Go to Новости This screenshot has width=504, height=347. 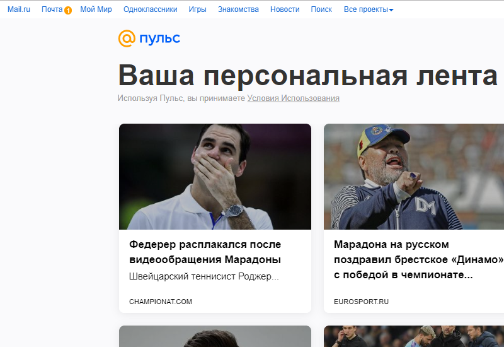pos(285,9)
